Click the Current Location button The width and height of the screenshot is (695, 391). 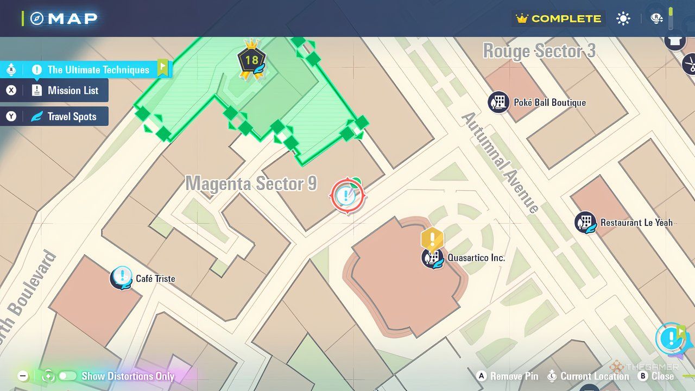[589, 376]
